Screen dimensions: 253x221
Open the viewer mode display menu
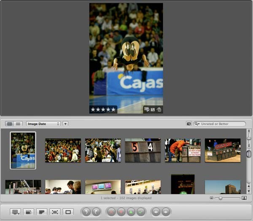(x=15, y=212)
